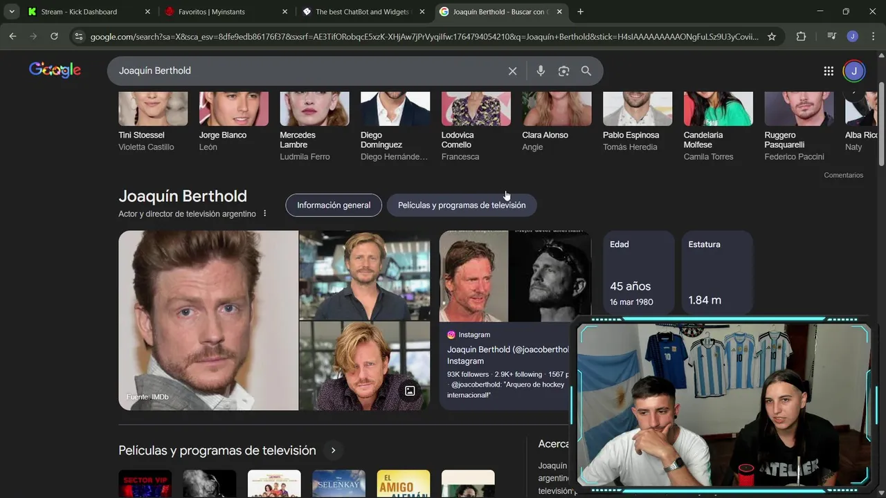Open the Chrome three-dot menu
This screenshot has height=498, width=886.
pyautogui.click(x=873, y=37)
